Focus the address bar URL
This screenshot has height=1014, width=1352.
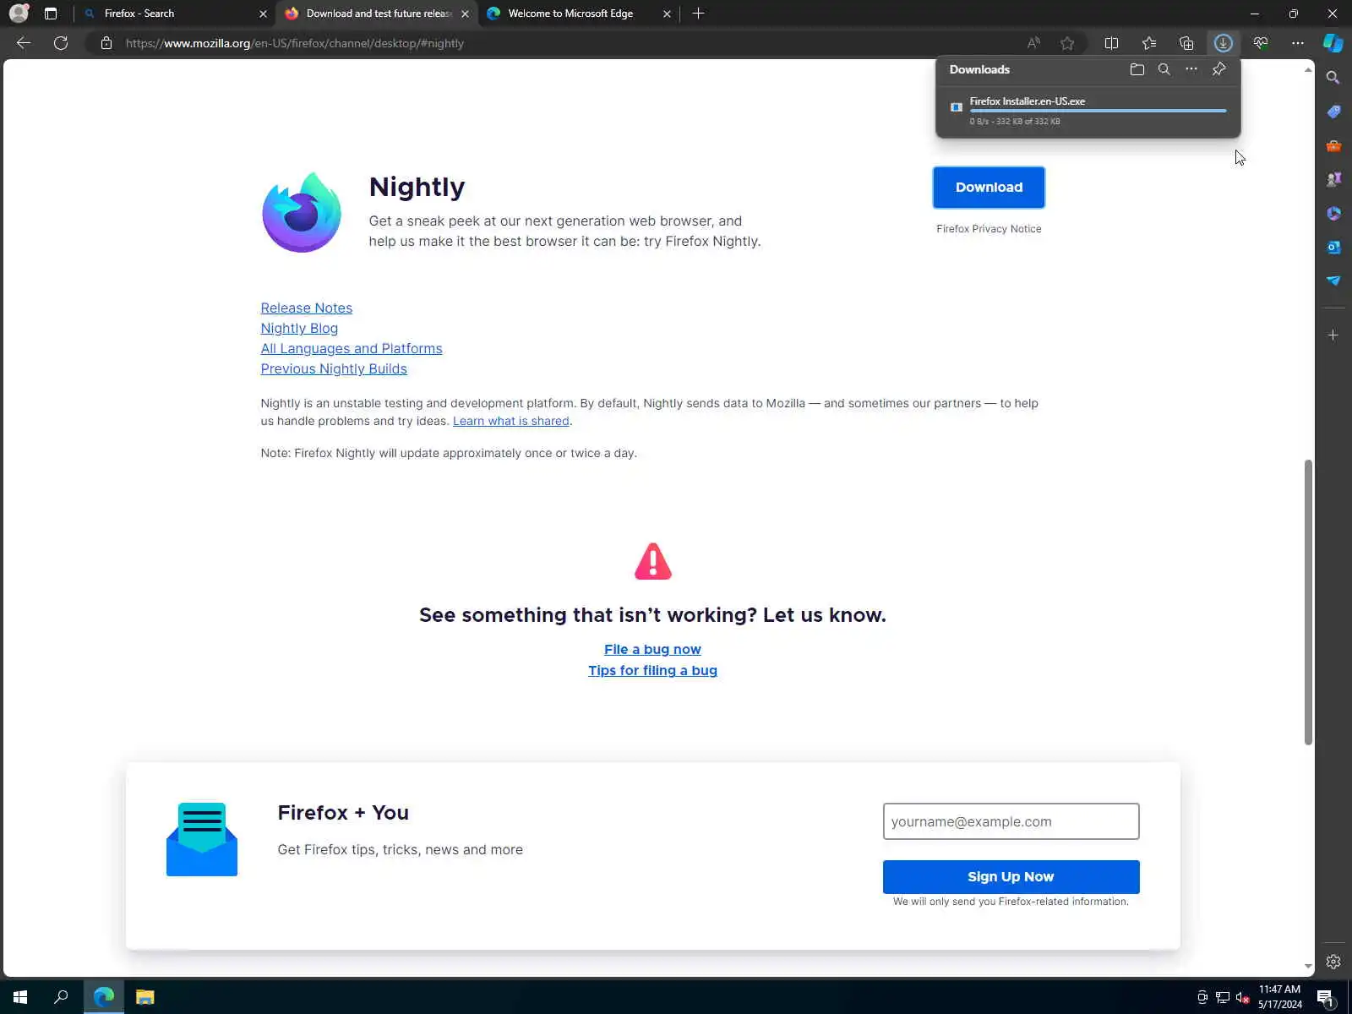295,43
